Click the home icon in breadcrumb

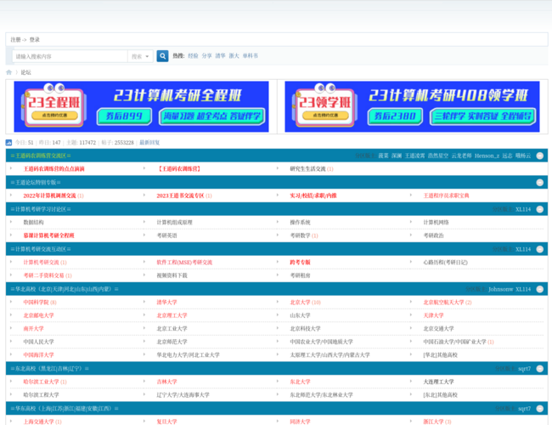pos(9,72)
